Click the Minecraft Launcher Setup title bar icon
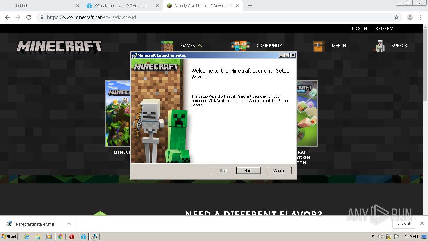Viewport: 428px width, 241px height. click(x=134, y=55)
